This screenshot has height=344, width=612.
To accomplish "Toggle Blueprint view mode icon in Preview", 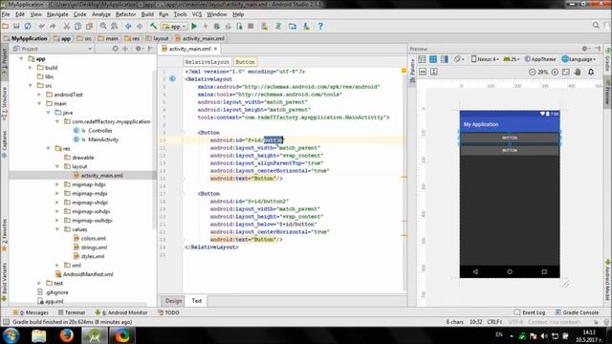I will click(x=433, y=59).
